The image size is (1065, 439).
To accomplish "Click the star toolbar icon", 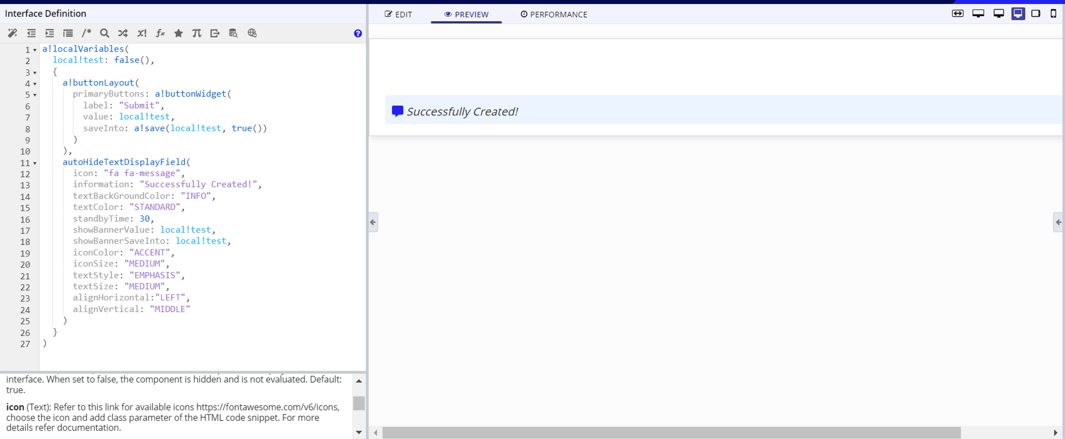I will click(178, 33).
